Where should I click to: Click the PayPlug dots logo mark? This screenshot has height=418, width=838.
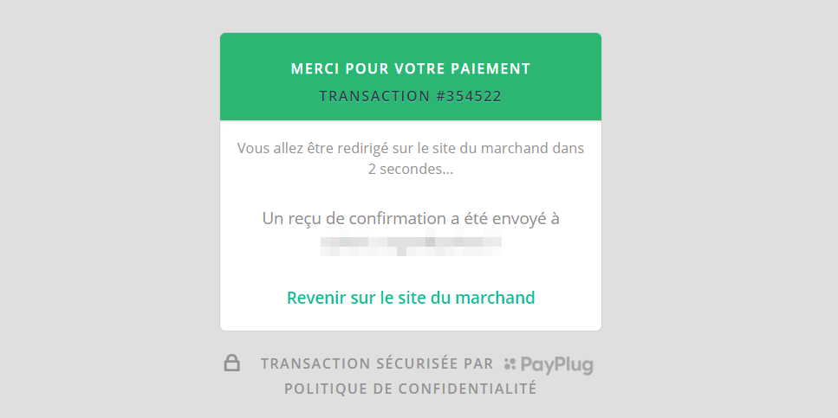tap(510, 364)
